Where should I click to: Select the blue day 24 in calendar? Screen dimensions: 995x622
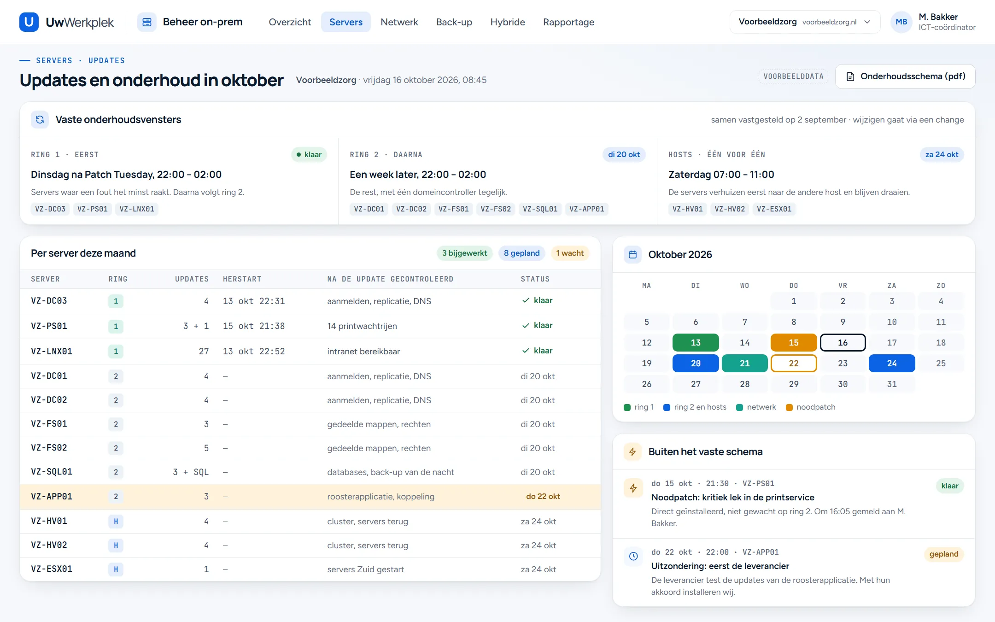click(891, 363)
